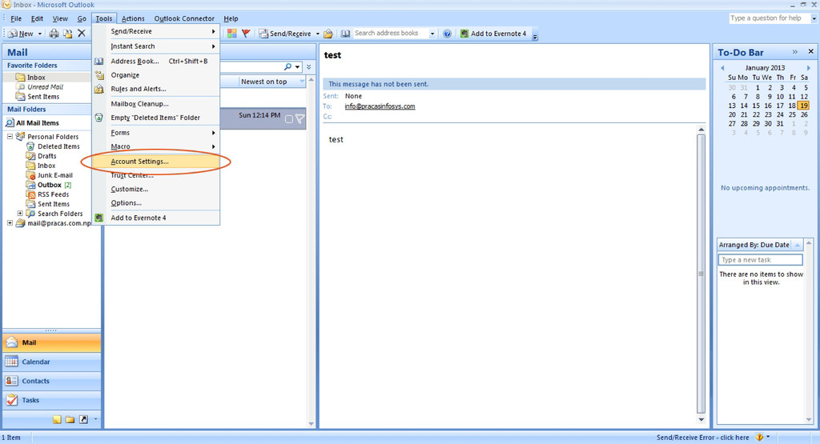Viewport: 820px width, 444px height.
Task: Click the Send/Receive Error warning icon
Action: (x=759, y=438)
